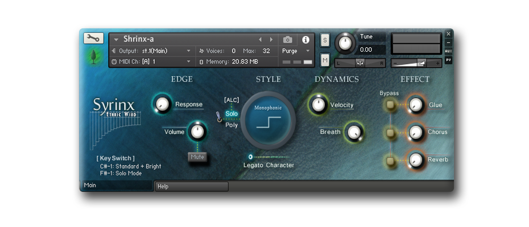Open the wrench edit mode icon

click(93, 39)
